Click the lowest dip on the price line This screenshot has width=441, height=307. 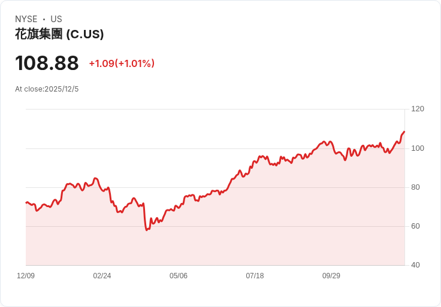tap(147, 230)
